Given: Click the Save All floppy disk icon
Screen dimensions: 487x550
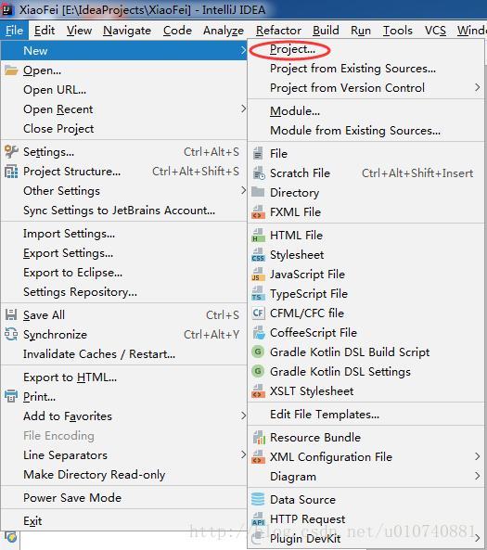Looking at the screenshot, I should click(x=11, y=314).
